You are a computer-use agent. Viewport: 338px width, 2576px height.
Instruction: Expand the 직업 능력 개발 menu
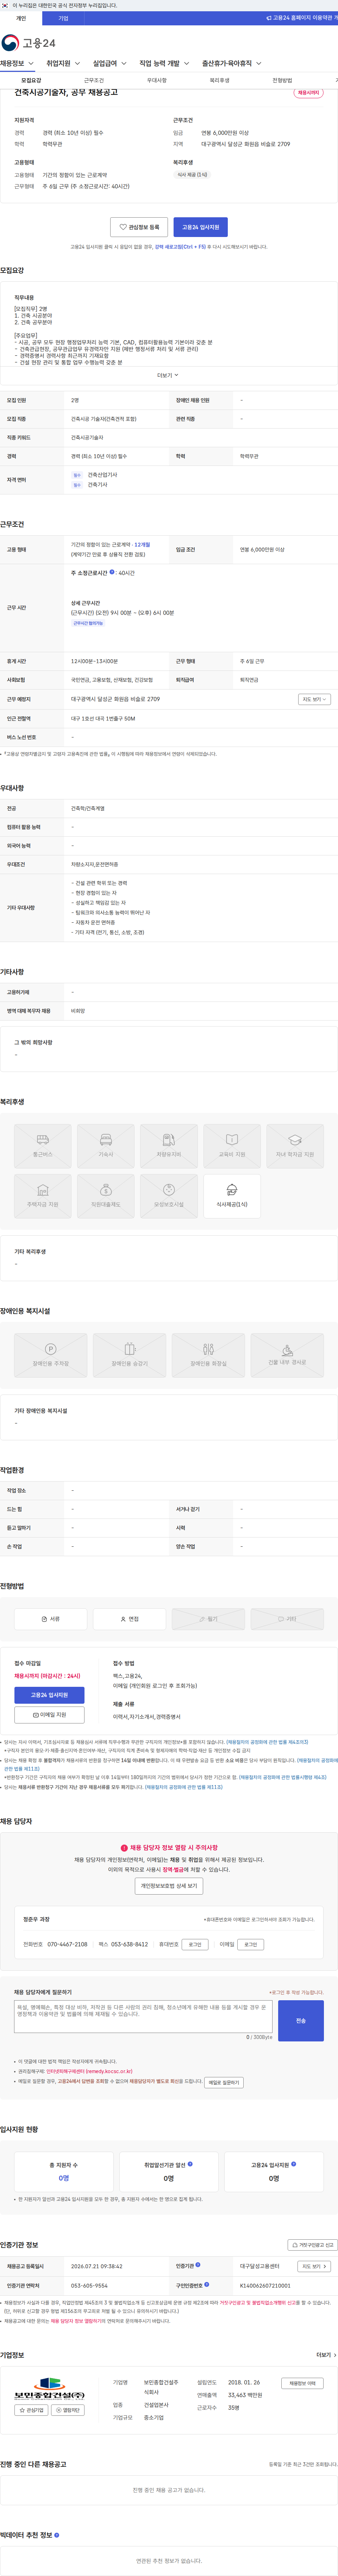point(164,63)
